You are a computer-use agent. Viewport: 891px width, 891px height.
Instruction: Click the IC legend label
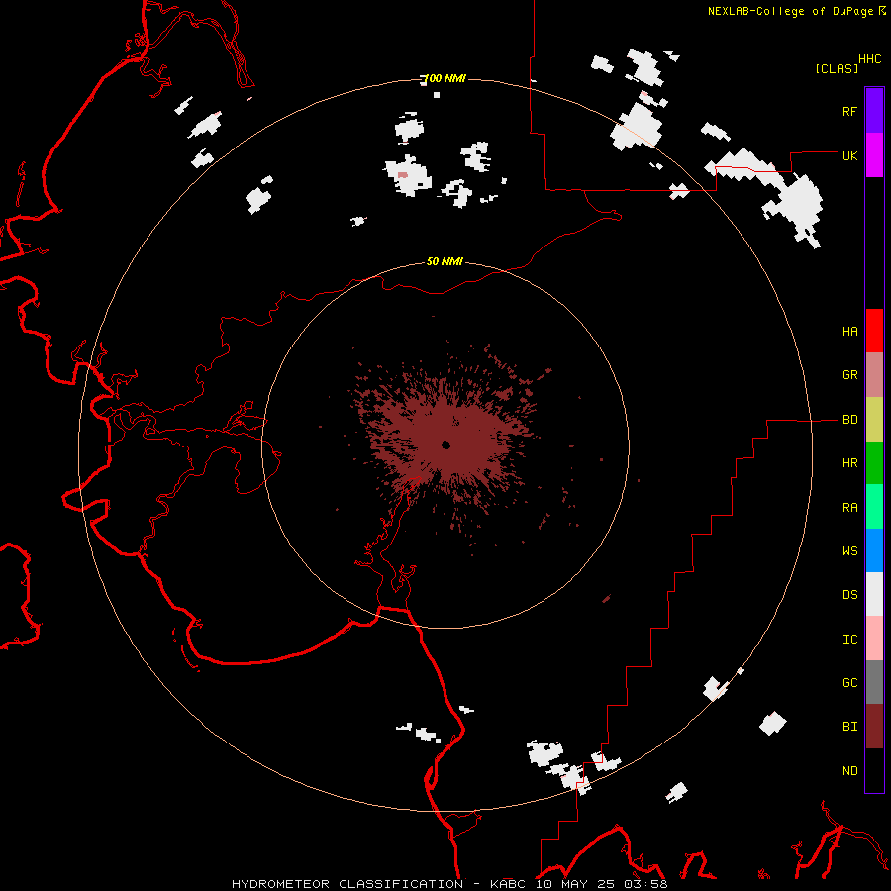pos(849,640)
